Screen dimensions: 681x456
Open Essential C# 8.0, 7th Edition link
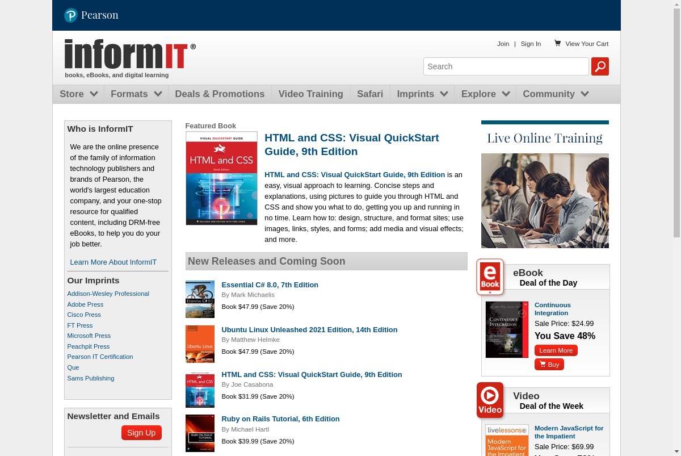[270, 285]
